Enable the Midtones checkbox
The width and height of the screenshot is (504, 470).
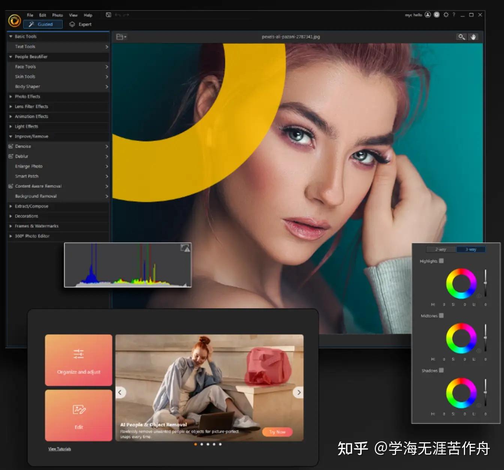[442, 316]
